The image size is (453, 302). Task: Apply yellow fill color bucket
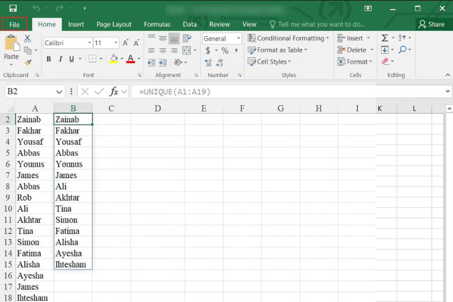[114, 59]
